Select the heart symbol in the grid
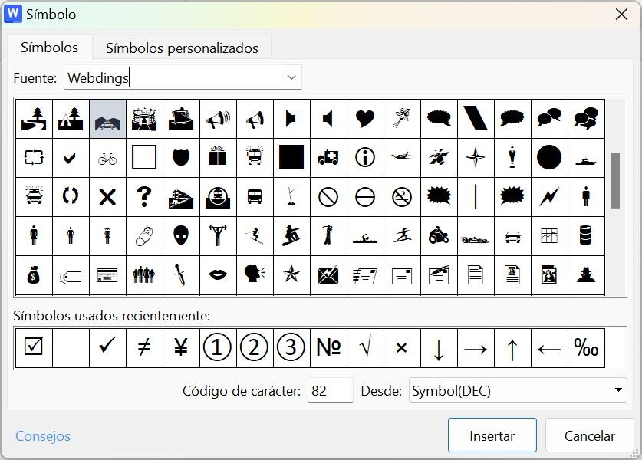 point(365,119)
